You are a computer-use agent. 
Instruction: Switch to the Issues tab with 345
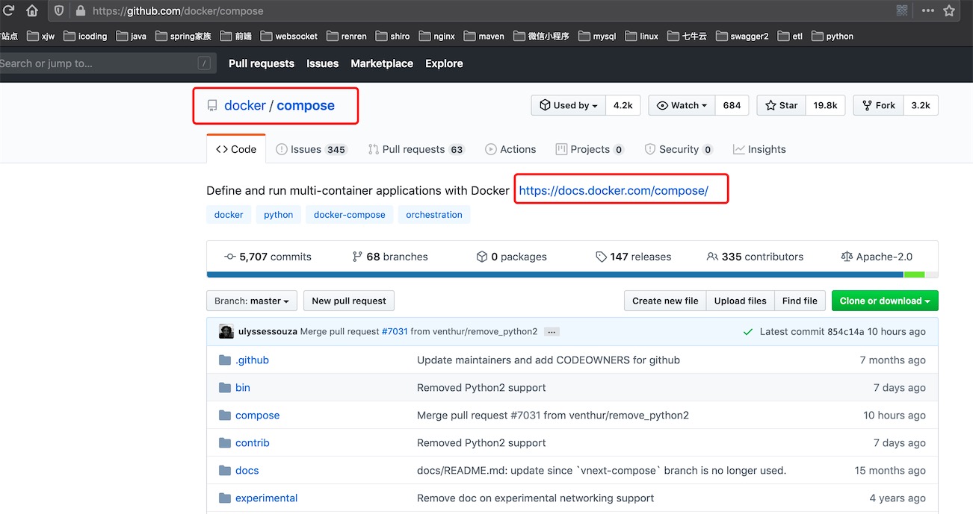[x=311, y=149]
